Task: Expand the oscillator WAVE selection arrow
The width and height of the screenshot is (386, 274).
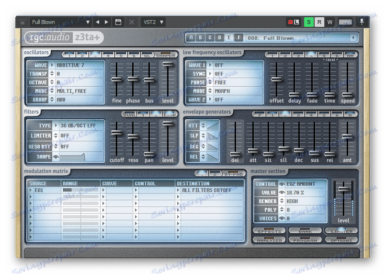Action: pyautogui.click(x=52, y=65)
